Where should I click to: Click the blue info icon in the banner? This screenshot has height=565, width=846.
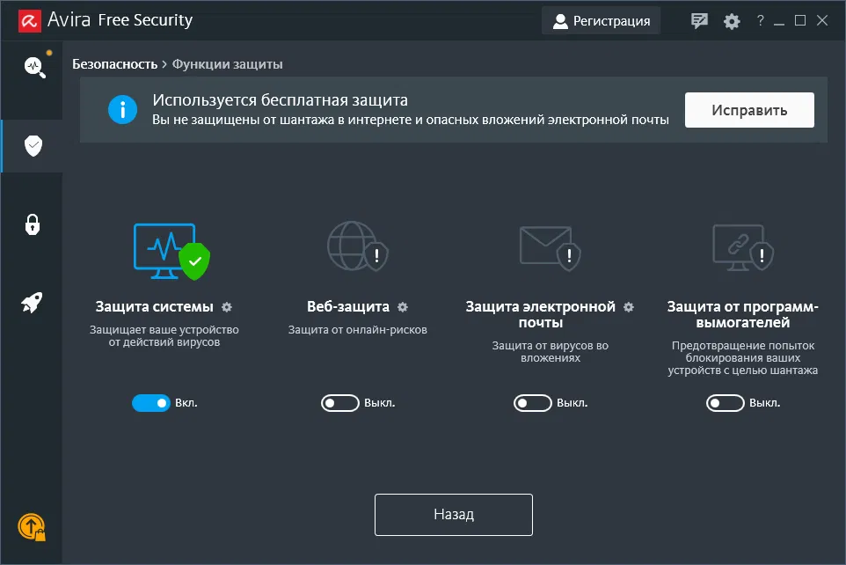pyautogui.click(x=123, y=110)
